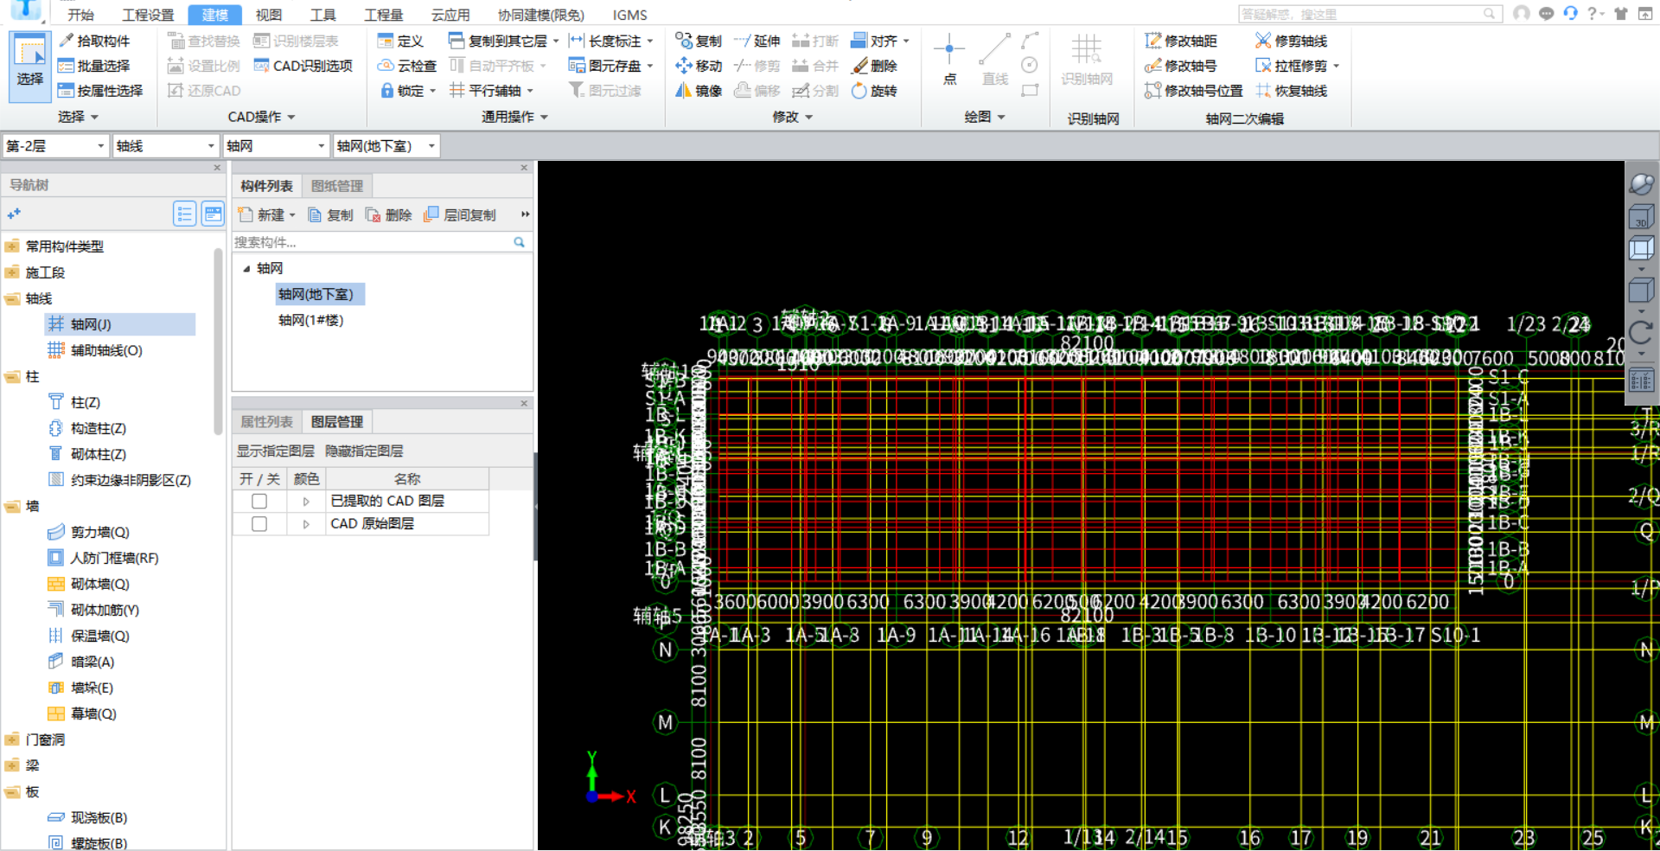Switch to the 工程量 ribbon tab

coord(384,15)
